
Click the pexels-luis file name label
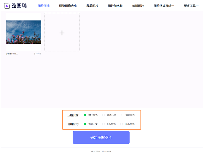click(12, 54)
